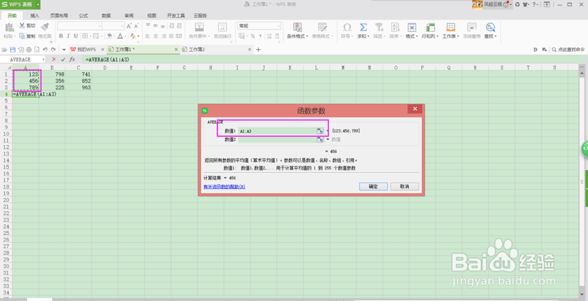The image size is (588, 301).
Task: Click the decrease font size icon
Action: tap(136, 26)
